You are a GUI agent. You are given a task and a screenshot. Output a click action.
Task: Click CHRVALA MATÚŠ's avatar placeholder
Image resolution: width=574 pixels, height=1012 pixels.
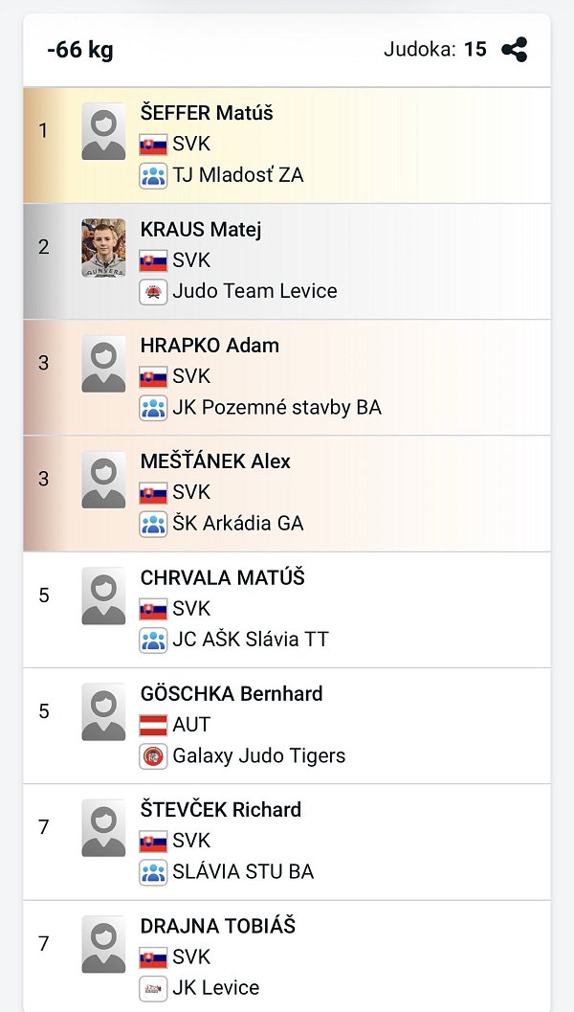tap(103, 596)
